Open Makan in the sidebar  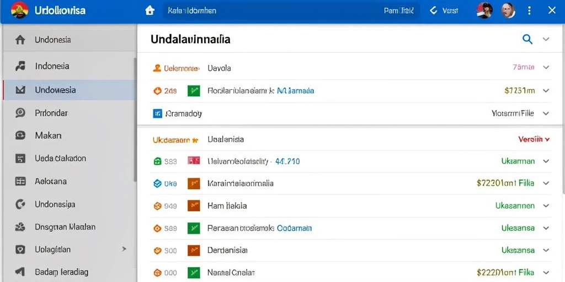click(x=49, y=135)
